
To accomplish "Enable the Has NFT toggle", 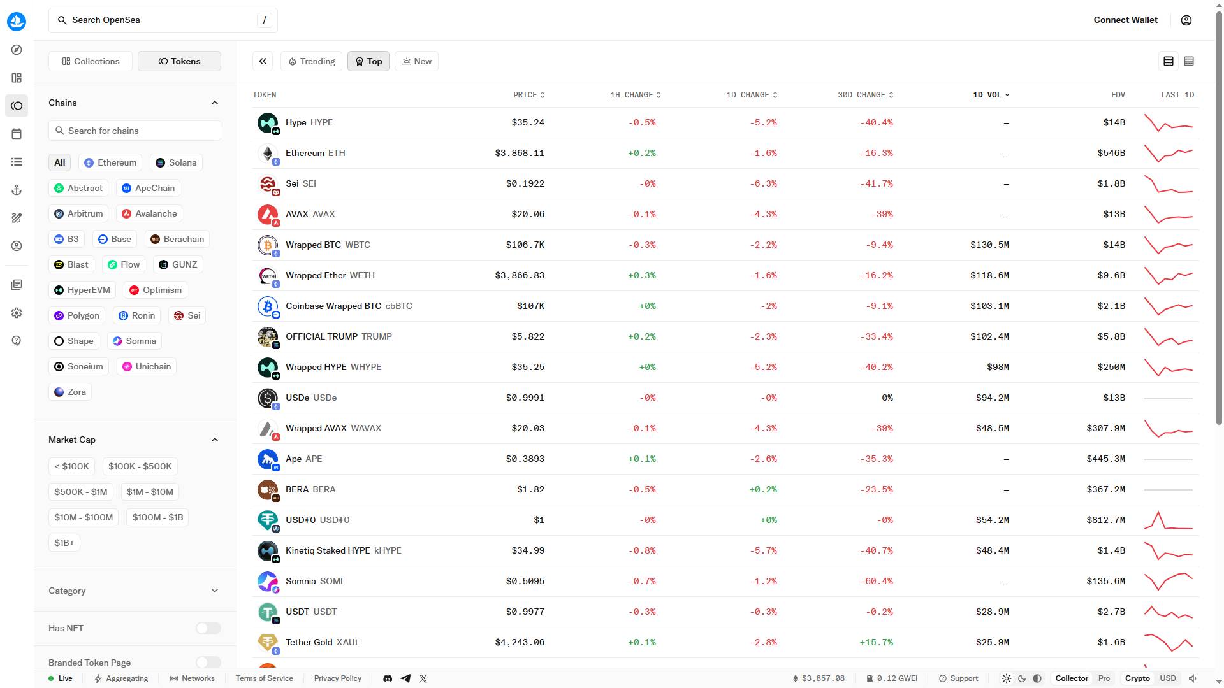I will pos(208,628).
